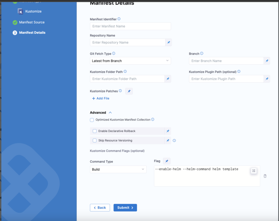The height and width of the screenshot is (221, 279).
Task: Click pin icon beside Kustomize Folder Path
Action: (168, 79)
